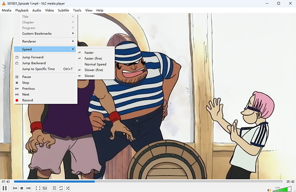This screenshot has height=192, width=296.
Task: Close the VLC media player window
Action: [x=291, y=3]
